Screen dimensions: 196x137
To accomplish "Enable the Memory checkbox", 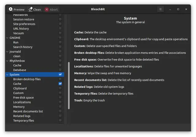I will pyautogui.click(x=60, y=107).
